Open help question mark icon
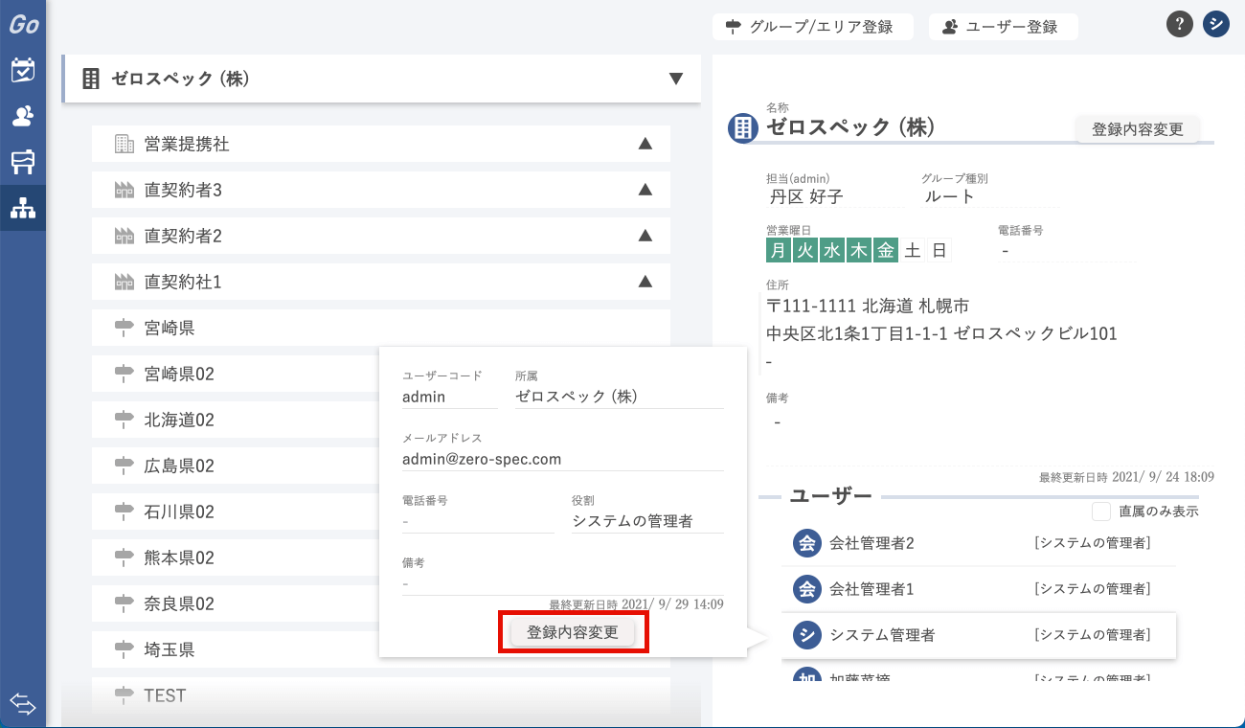This screenshot has height=728, width=1245. pos(1180,25)
